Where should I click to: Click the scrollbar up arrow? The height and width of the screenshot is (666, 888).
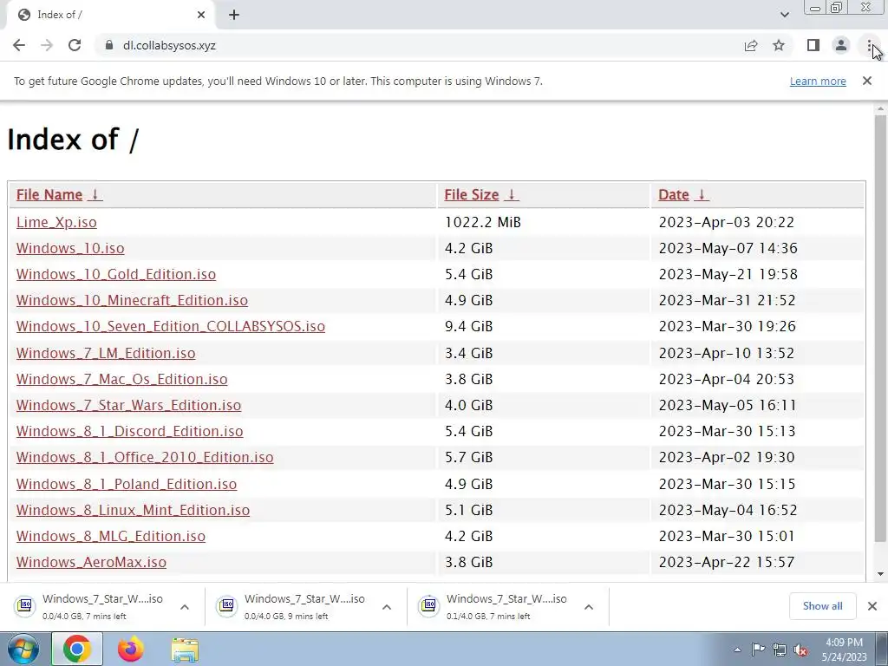coord(880,108)
